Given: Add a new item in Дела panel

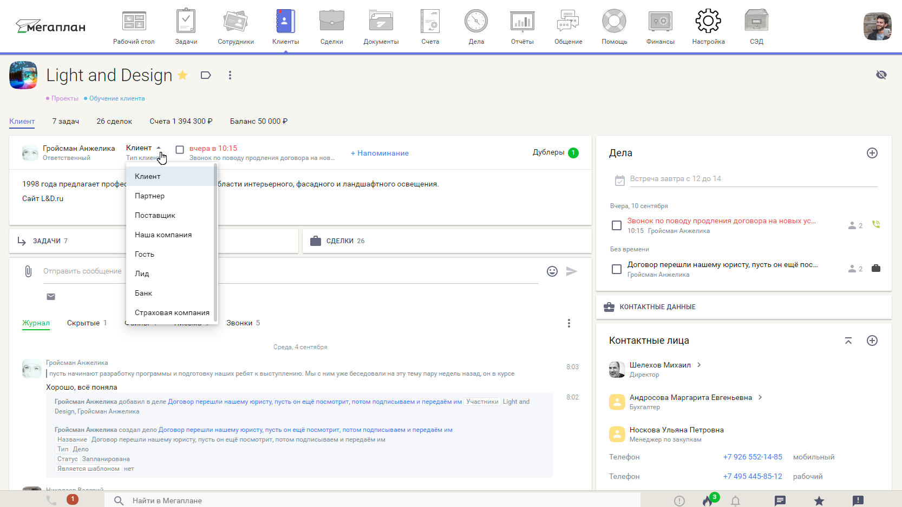Looking at the screenshot, I should [872, 153].
